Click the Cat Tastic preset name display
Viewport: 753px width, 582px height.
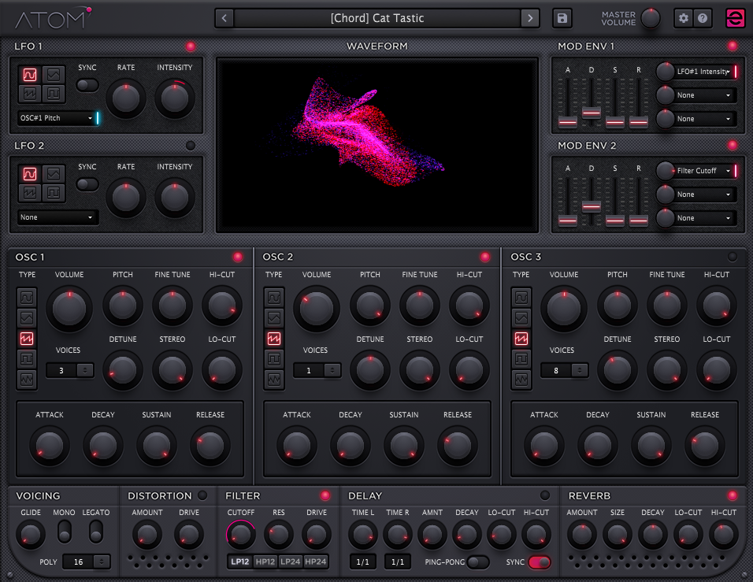(377, 18)
